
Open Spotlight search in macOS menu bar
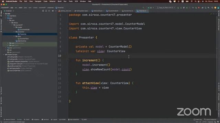point(196,1)
